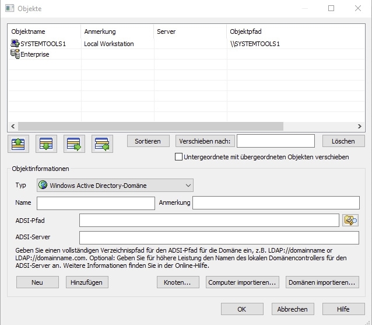Click the move object up icon

coord(18,144)
